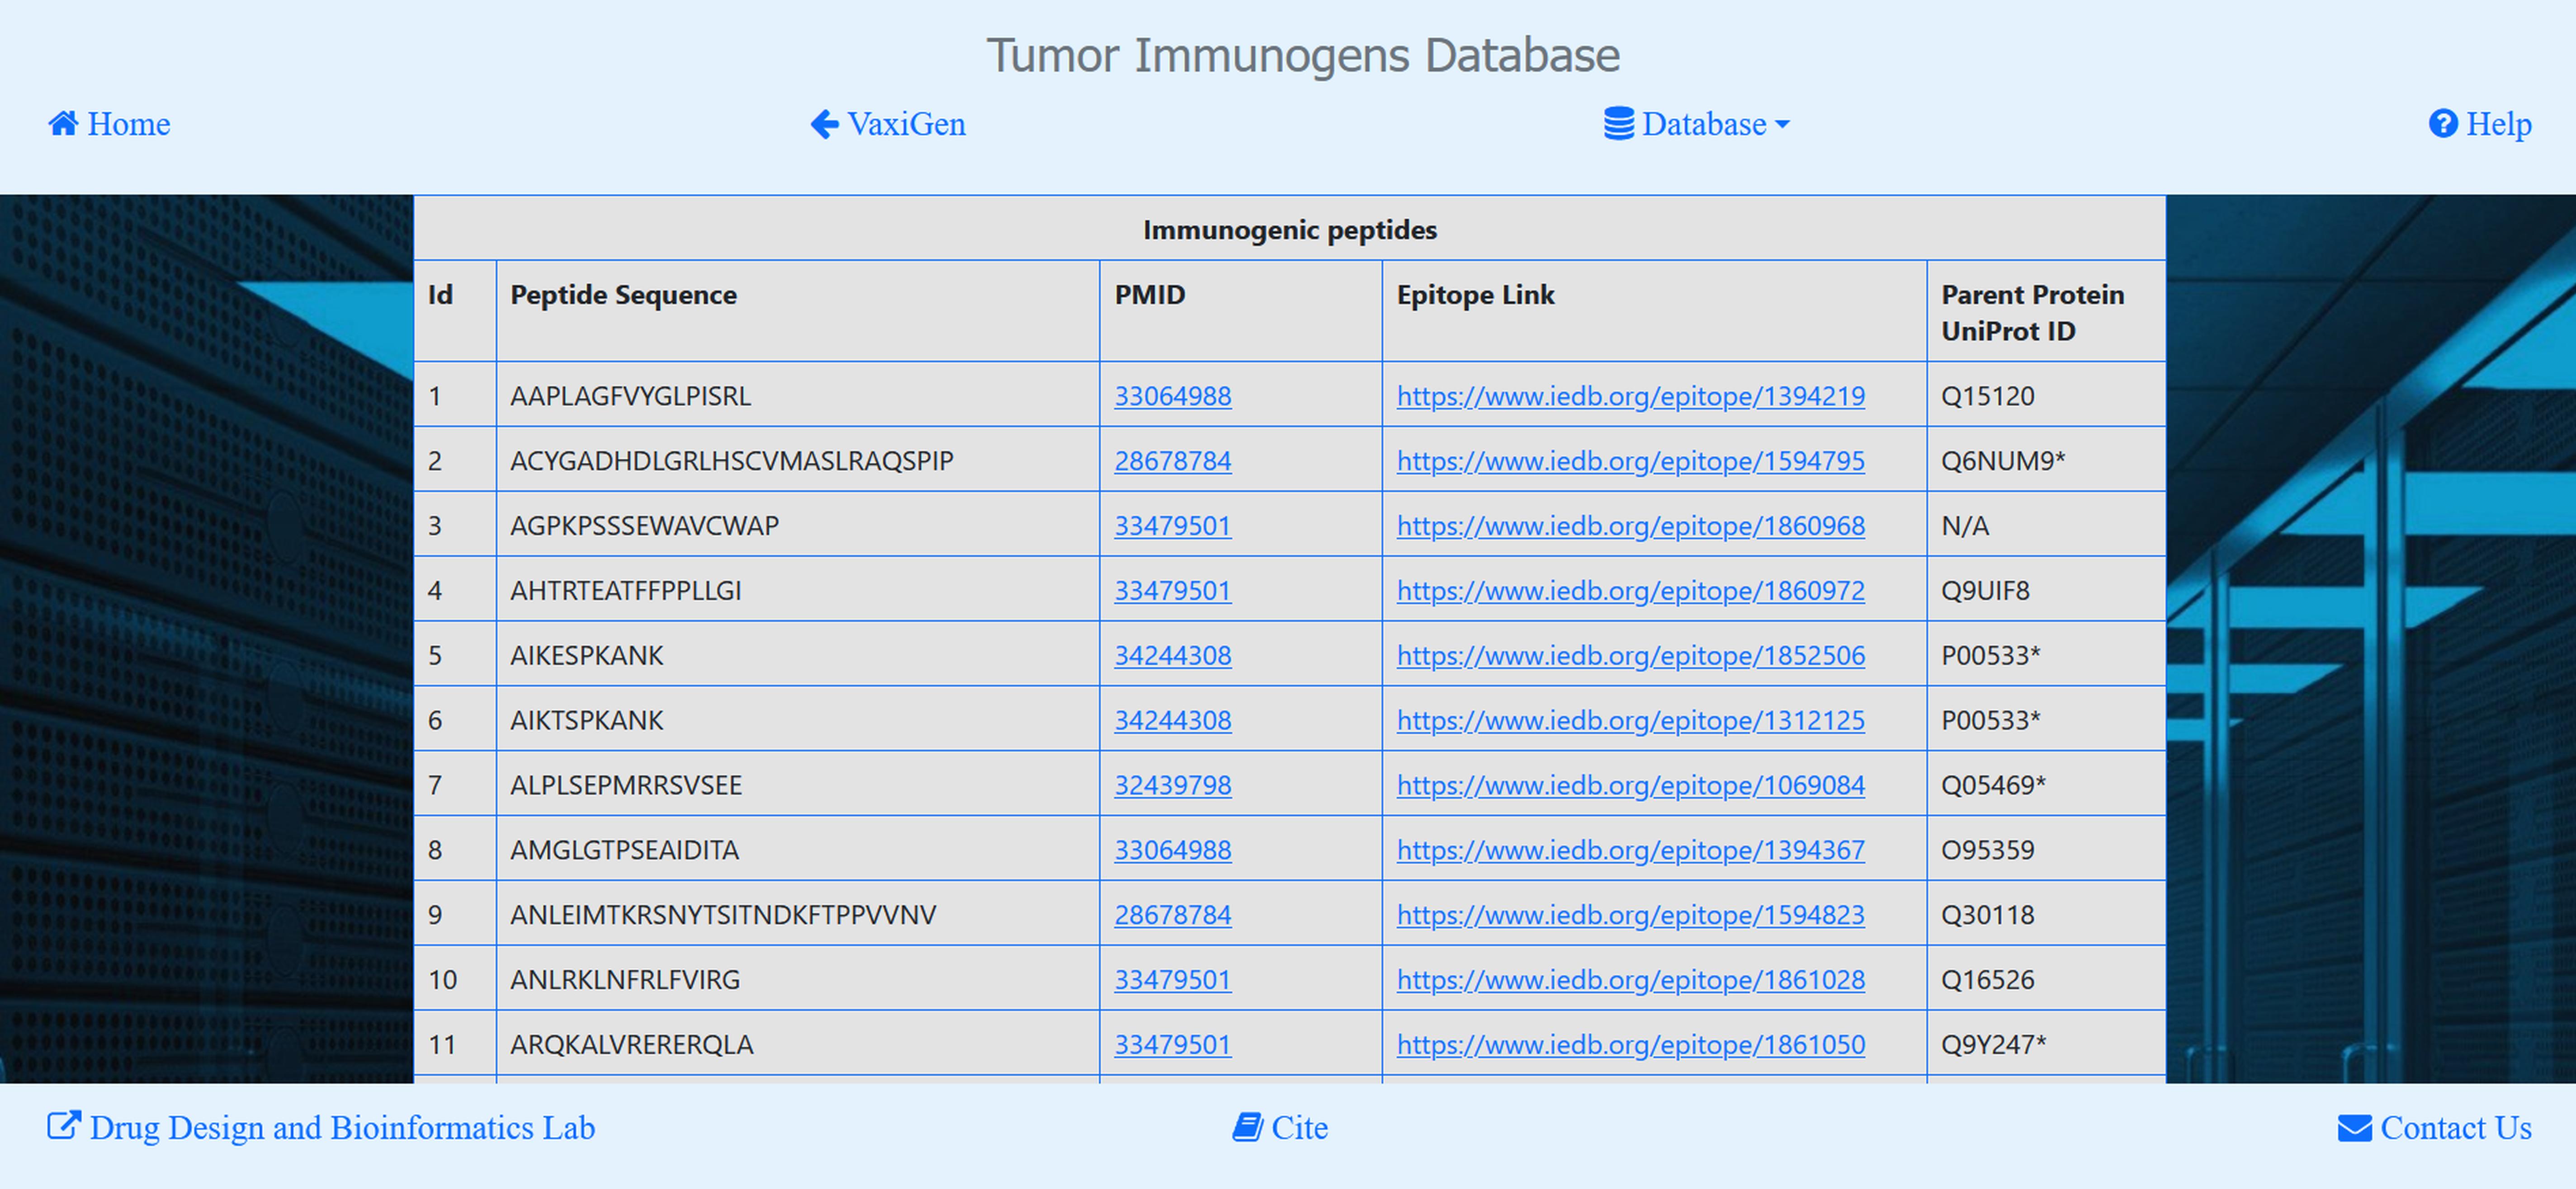Click the Help question mark icon

pos(2443,124)
